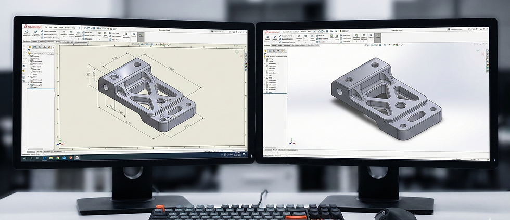Click Curves icon on right monitor ribbon

pos(364,35)
